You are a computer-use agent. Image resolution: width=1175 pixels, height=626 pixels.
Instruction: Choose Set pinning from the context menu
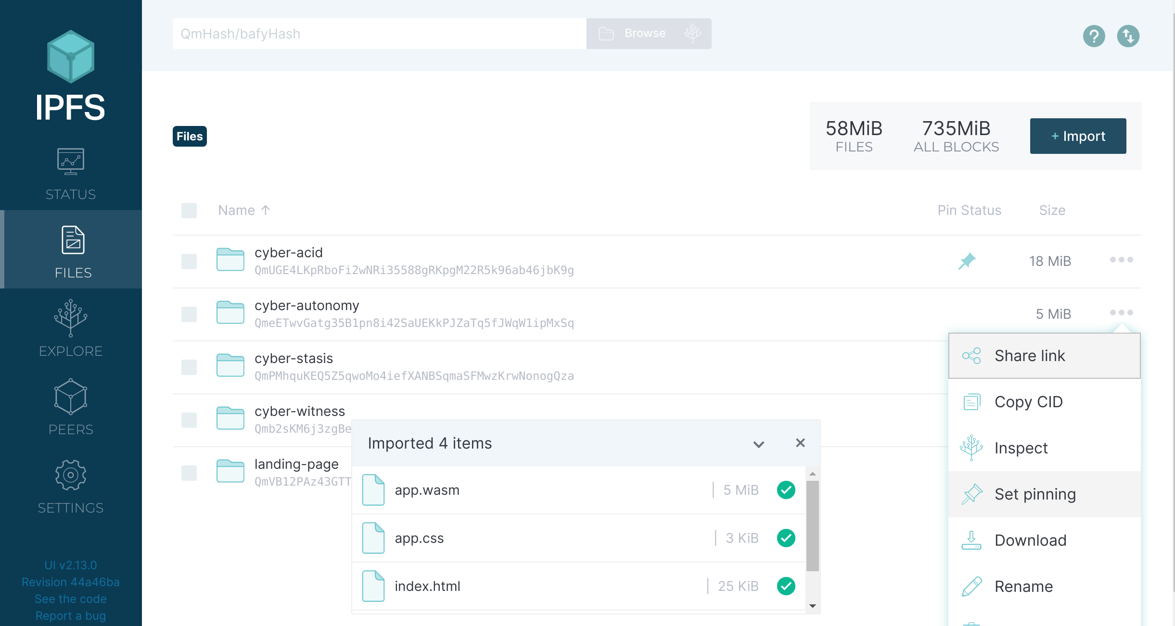[x=1035, y=494]
